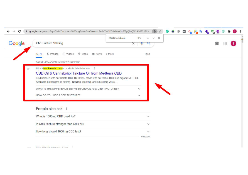The image size is (248, 175).
Task: Close the find bar
Action: pos(159,38)
